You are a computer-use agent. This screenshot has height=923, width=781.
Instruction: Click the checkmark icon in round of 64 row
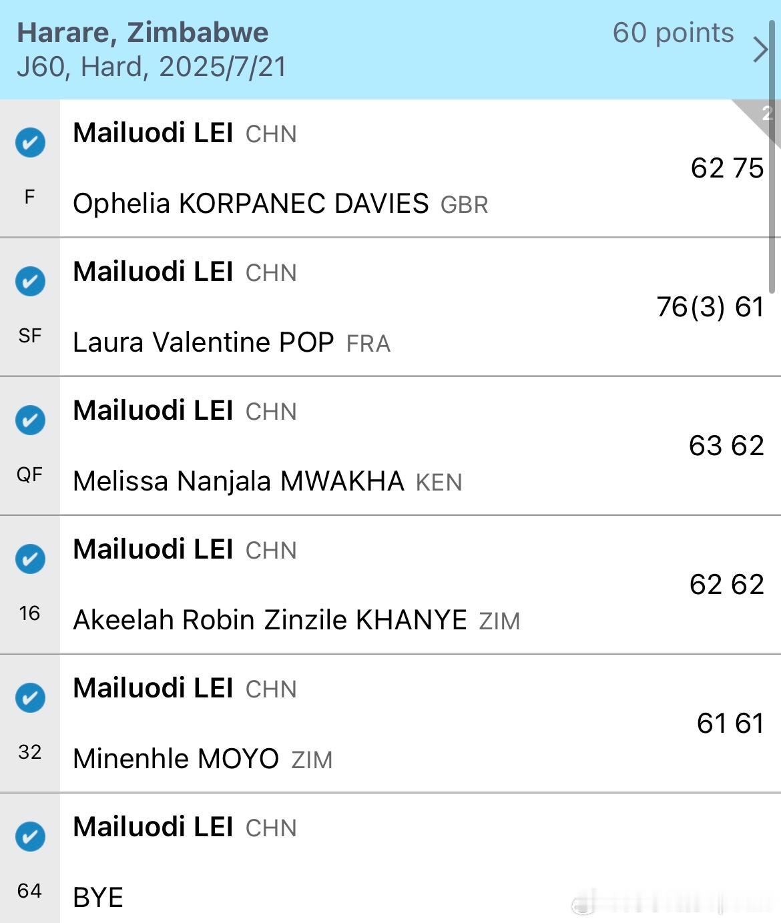click(x=30, y=836)
